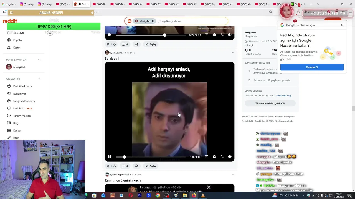Open Geliştirici Platformu in sidebar

click(25, 101)
